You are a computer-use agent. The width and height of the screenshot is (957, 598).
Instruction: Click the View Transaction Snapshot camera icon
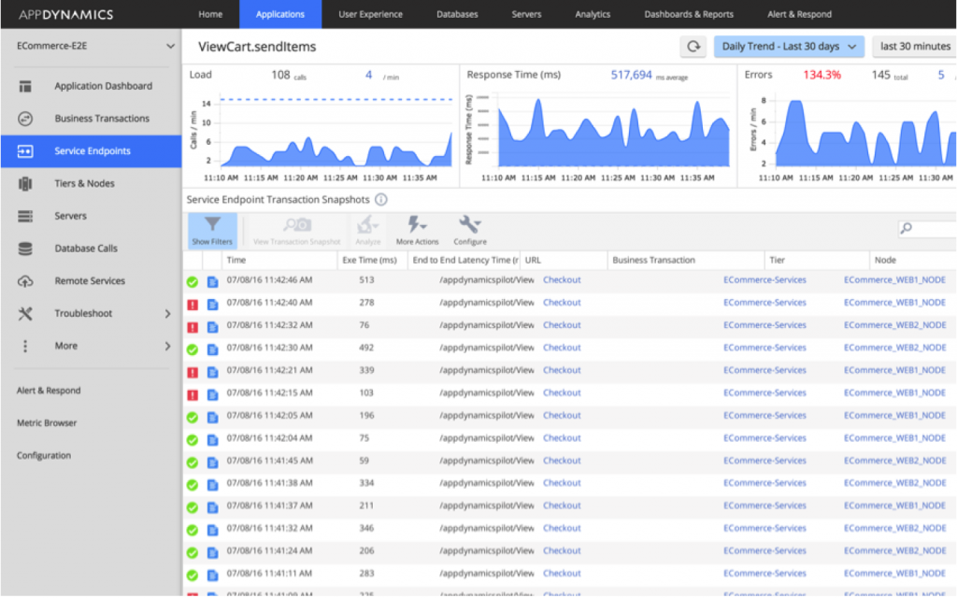pos(297,224)
